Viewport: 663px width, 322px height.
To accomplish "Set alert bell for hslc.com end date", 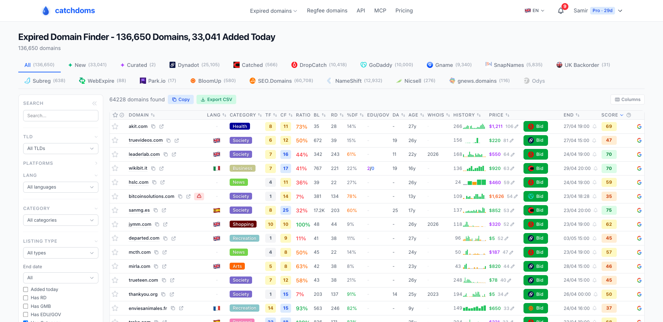I will 595,182.
